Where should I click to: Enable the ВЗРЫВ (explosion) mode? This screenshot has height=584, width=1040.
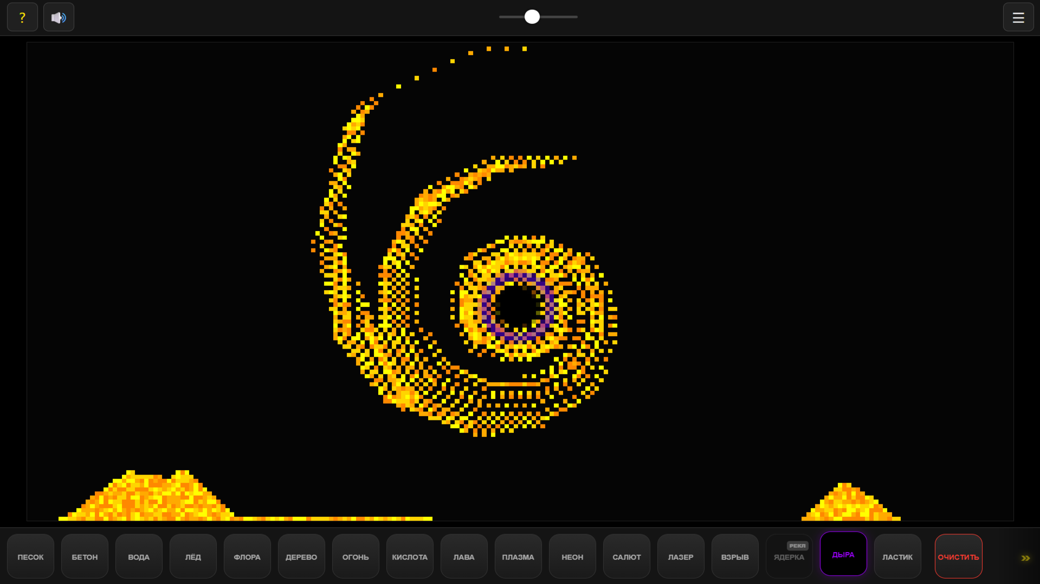tap(734, 556)
